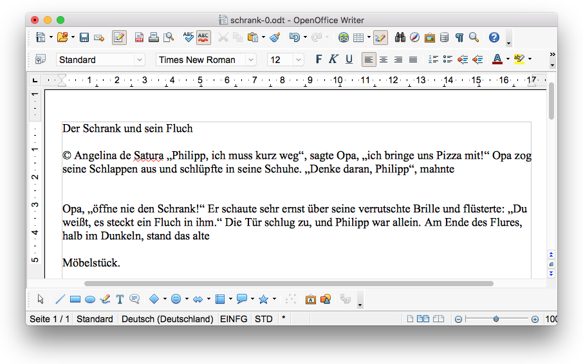The height and width of the screenshot is (364, 583).
Task: Toggle Nonprinting Characters
Action: coord(459,37)
